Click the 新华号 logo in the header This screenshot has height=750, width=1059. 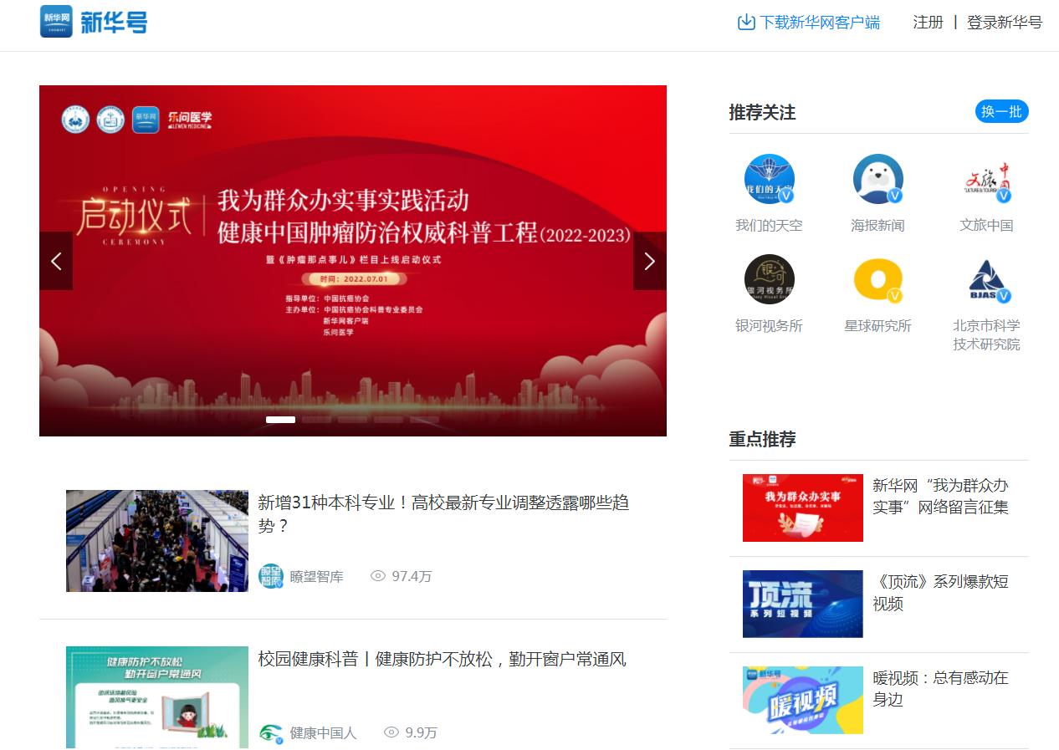coord(94,22)
